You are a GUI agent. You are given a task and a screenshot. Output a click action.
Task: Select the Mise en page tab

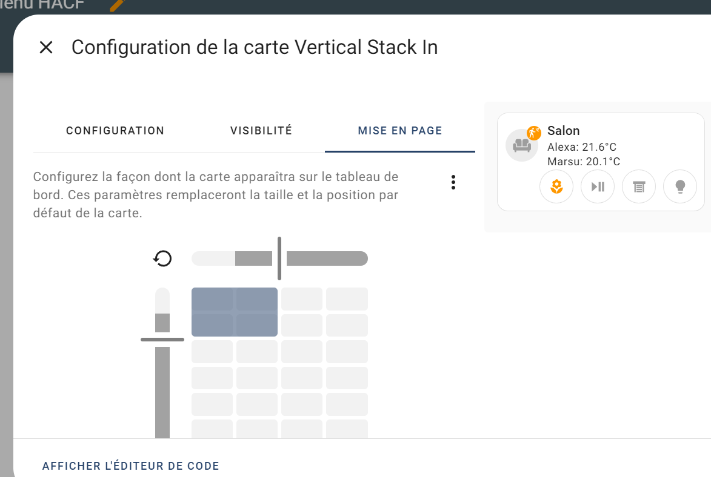coord(400,131)
